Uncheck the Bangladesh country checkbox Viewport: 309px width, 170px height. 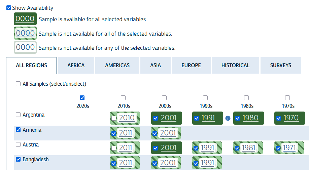[x=18, y=159]
